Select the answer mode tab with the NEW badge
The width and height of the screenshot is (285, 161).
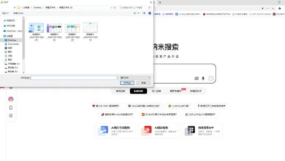coord(176,91)
